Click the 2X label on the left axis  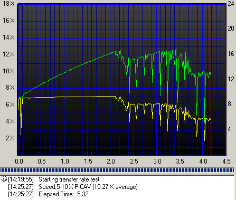[11, 138]
